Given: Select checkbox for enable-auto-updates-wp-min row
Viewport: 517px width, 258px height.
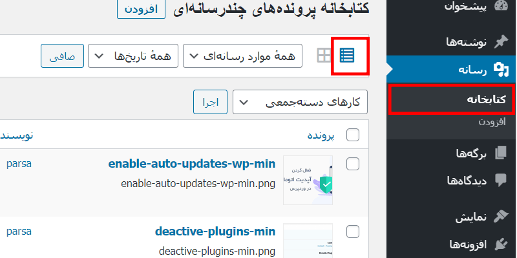Looking at the screenshot, I should click(353, 164).
